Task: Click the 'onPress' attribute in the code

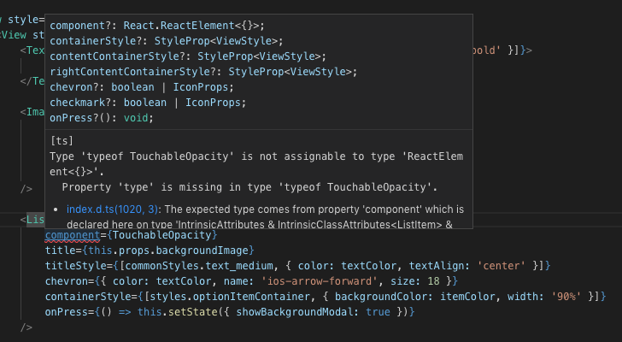Action: [x=67, y=312]
